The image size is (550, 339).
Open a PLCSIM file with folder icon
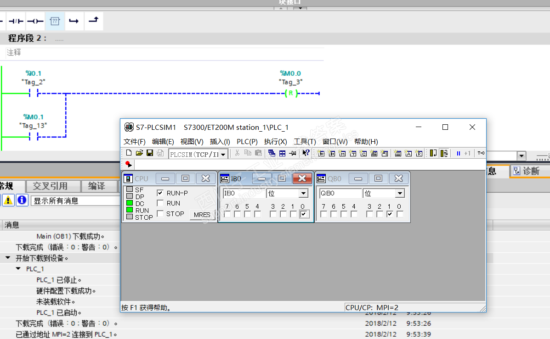point(139,153)
